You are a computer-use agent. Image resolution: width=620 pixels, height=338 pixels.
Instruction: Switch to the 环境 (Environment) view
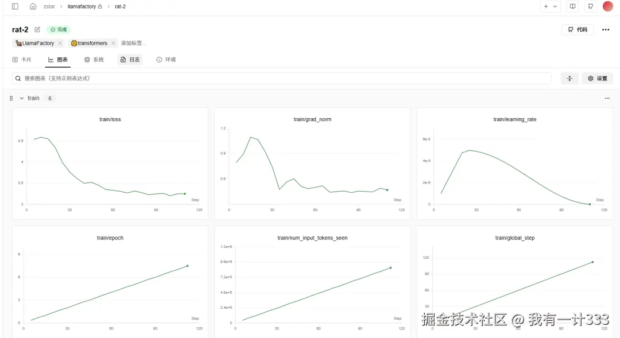(x=166, y=59)
